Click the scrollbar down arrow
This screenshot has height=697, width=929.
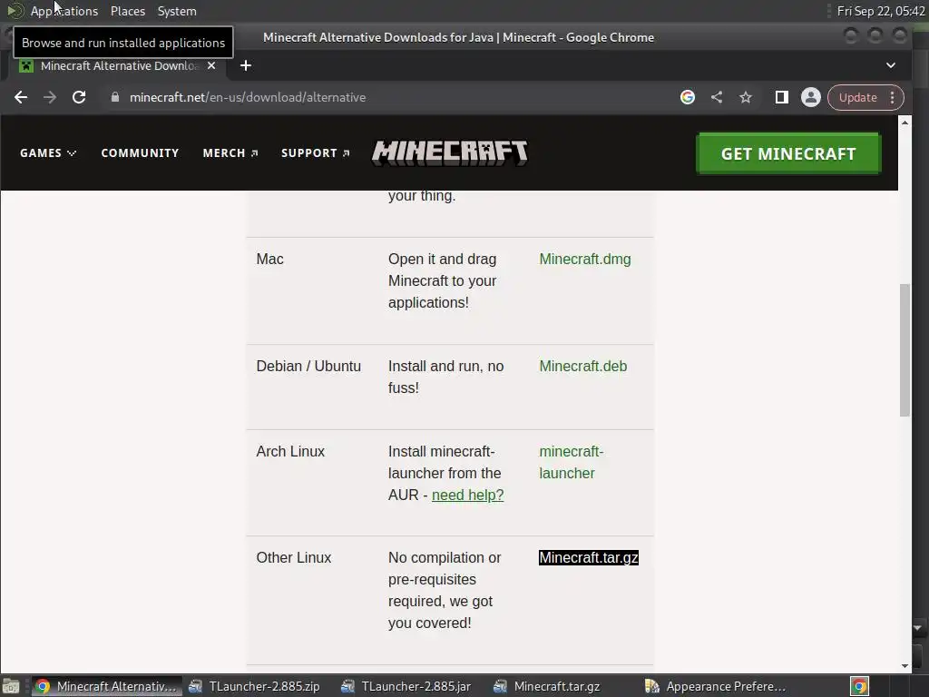click(905, 665)
